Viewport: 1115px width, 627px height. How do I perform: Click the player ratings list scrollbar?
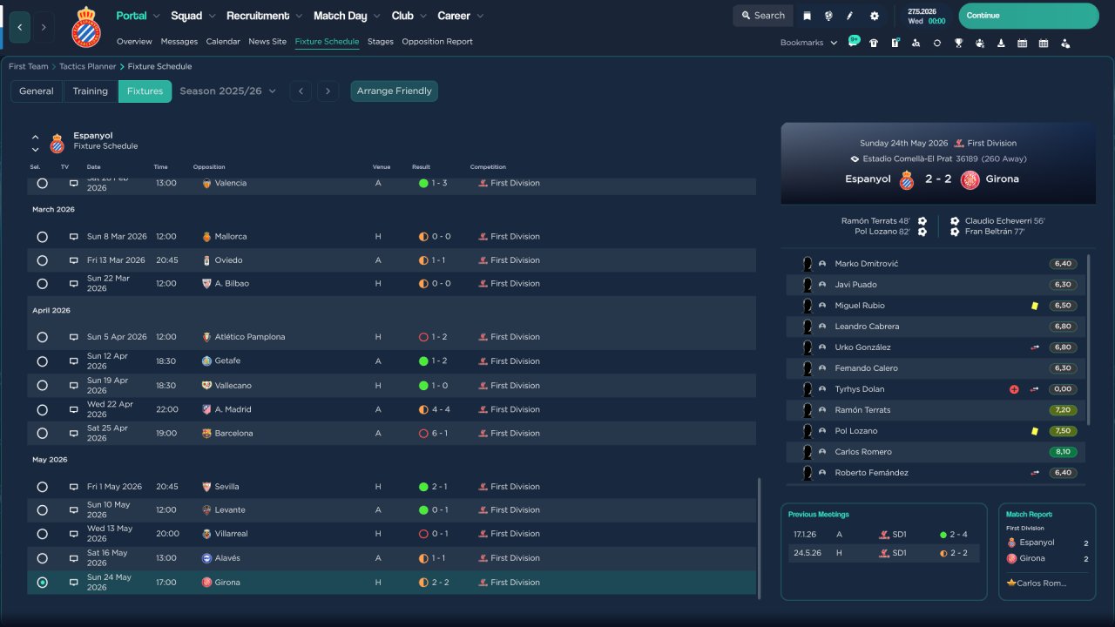click(x=1089, y=340)
